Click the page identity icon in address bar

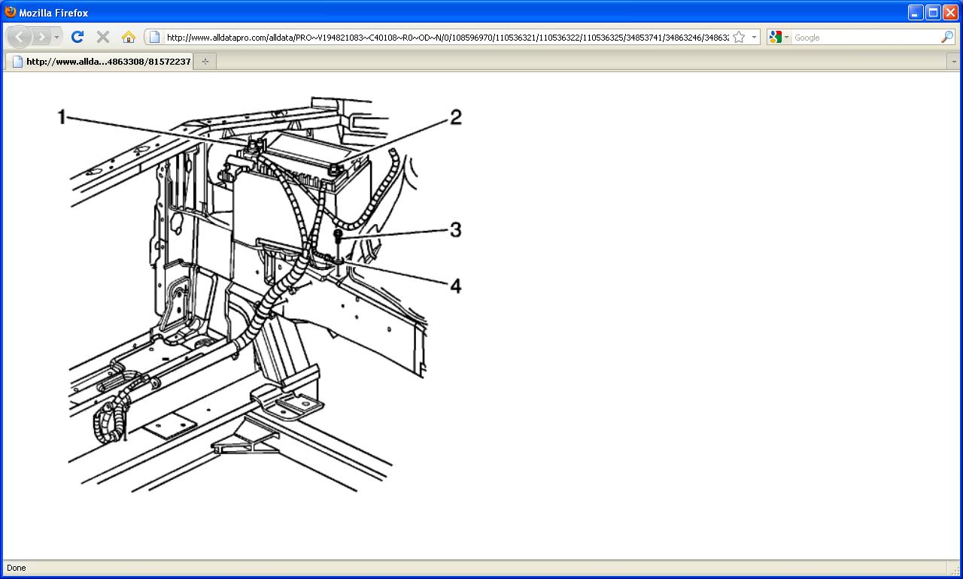point(154,37)
